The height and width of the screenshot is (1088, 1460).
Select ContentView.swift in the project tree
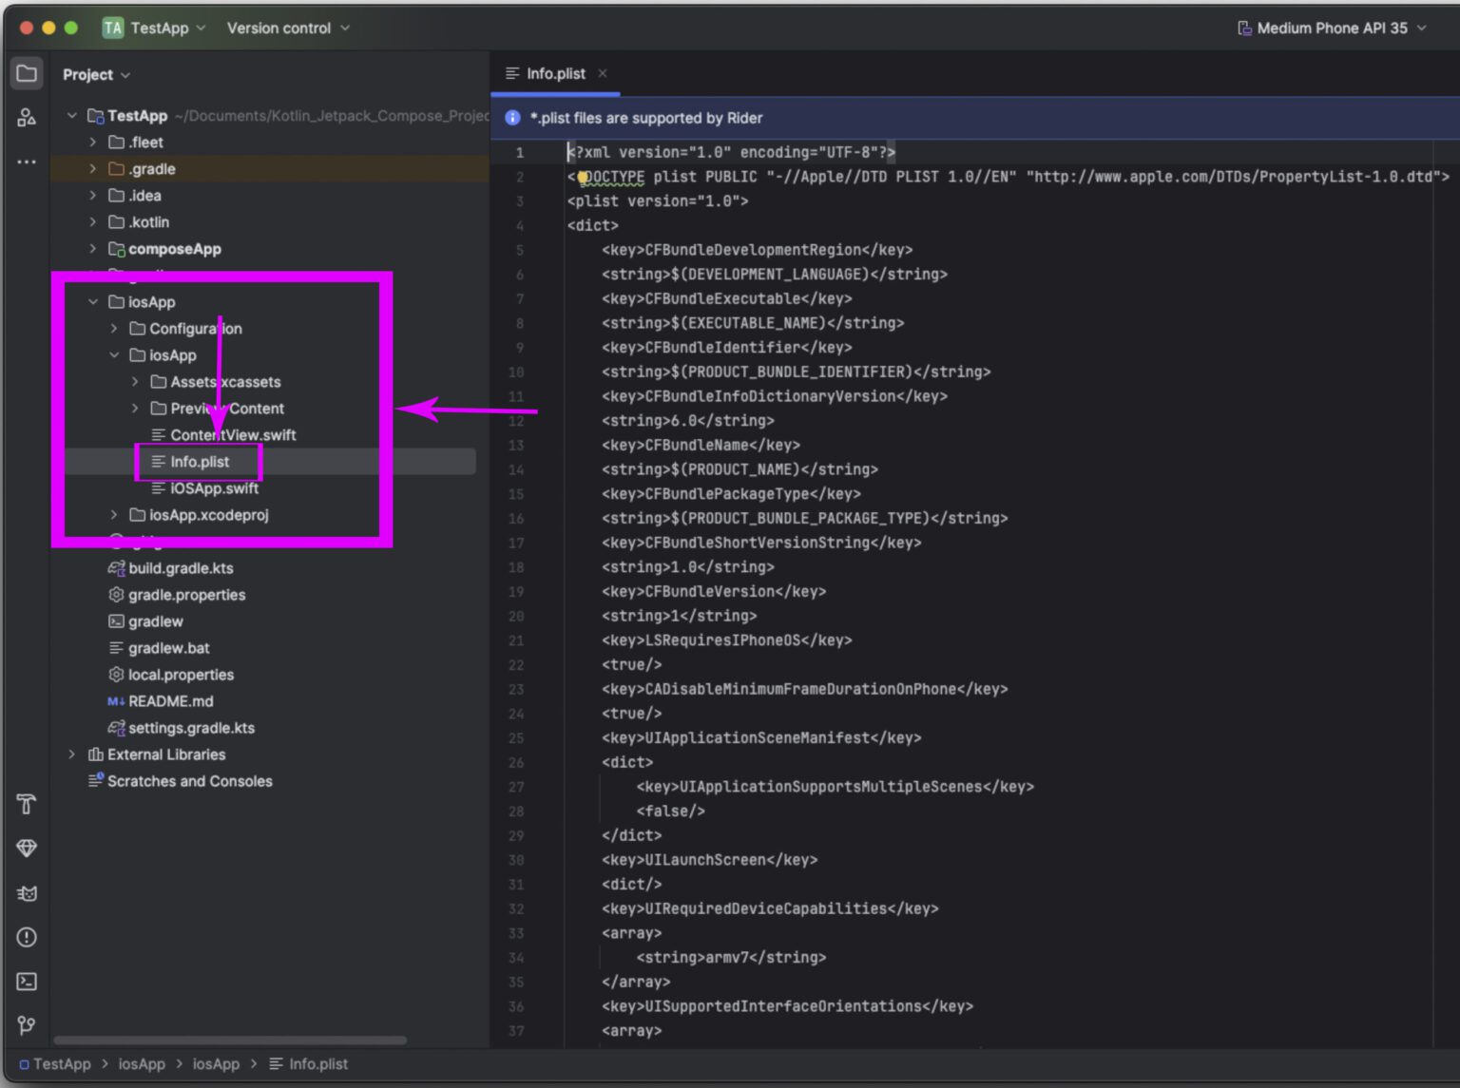click(234, 434)
